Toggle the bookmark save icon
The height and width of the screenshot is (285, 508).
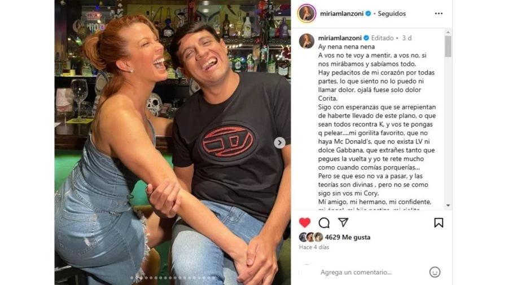(x=439, y=222)
